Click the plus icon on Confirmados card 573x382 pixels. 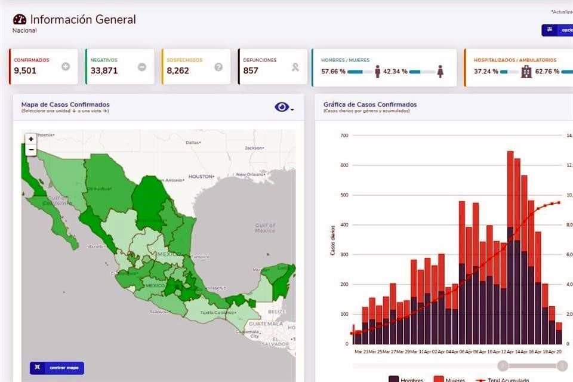point(66,67)
